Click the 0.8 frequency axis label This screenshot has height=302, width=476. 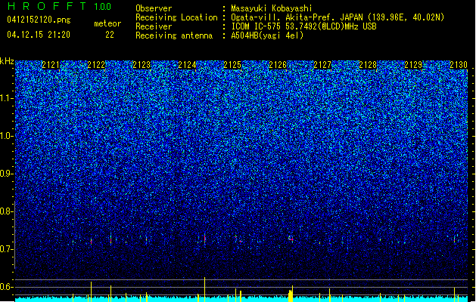[6, 211]
